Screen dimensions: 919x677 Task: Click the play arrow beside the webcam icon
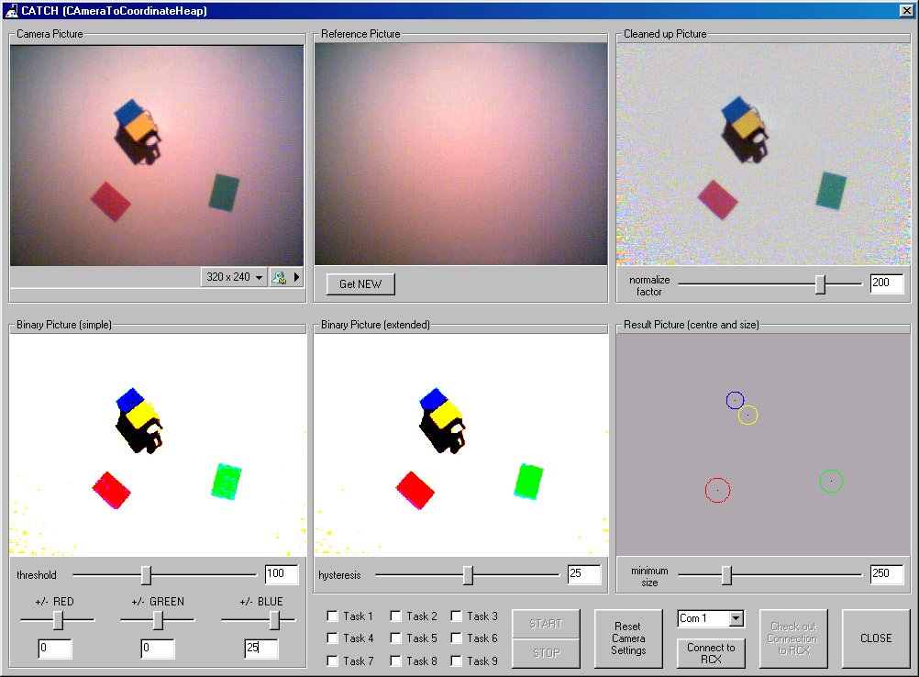click(x=296, y=277)
